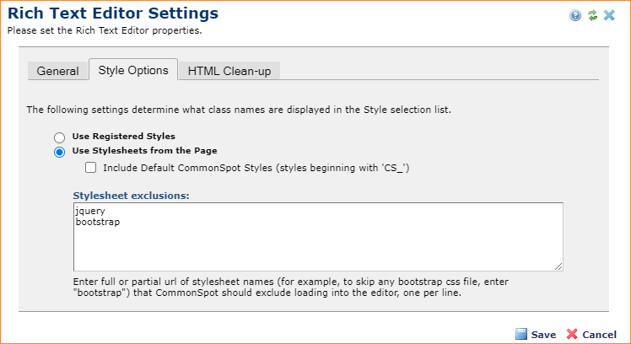This screenshot has width=631, height=344.
Task: Switch to the General tab
Action: click(x=58, y=71)
